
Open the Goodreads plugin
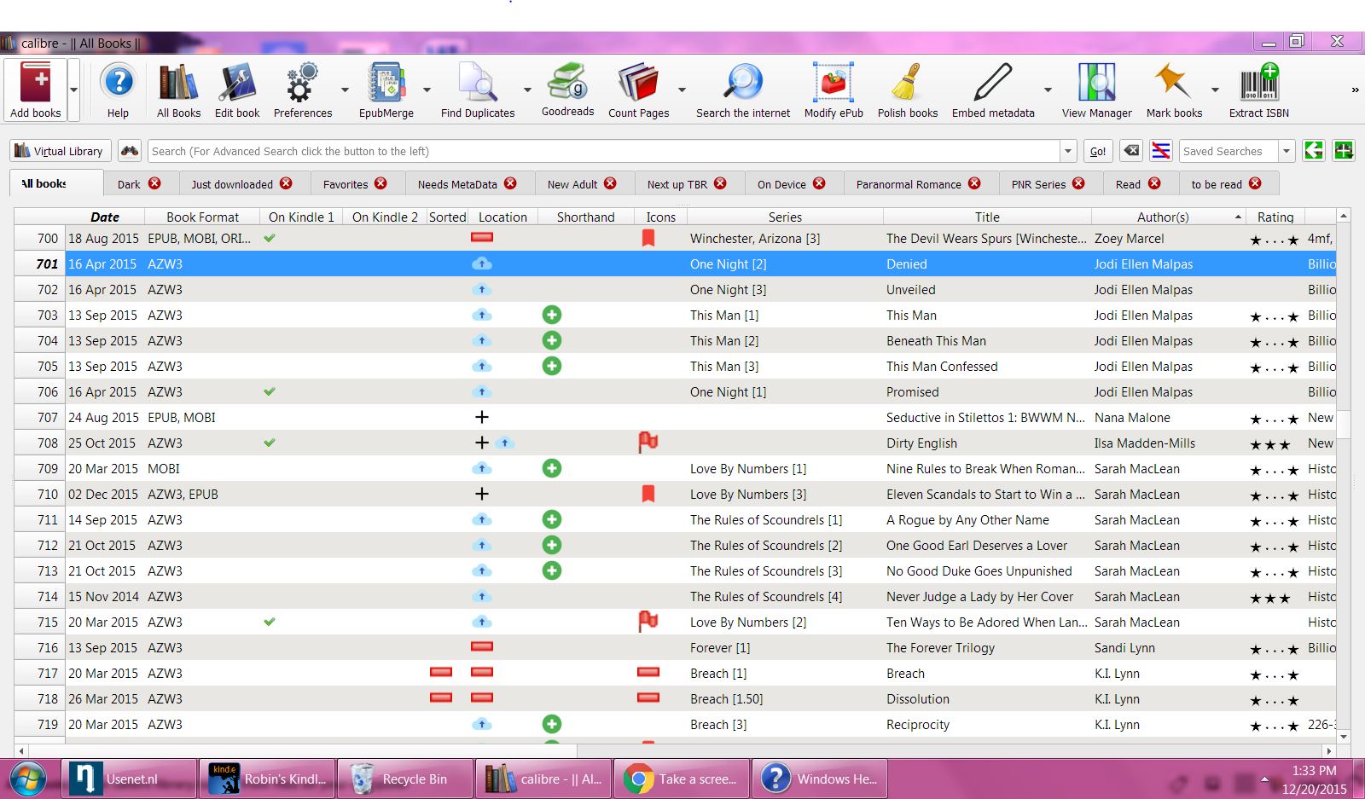pos(567,90)
